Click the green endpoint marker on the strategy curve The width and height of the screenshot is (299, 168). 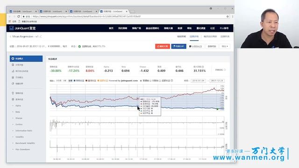coord(217,109)
